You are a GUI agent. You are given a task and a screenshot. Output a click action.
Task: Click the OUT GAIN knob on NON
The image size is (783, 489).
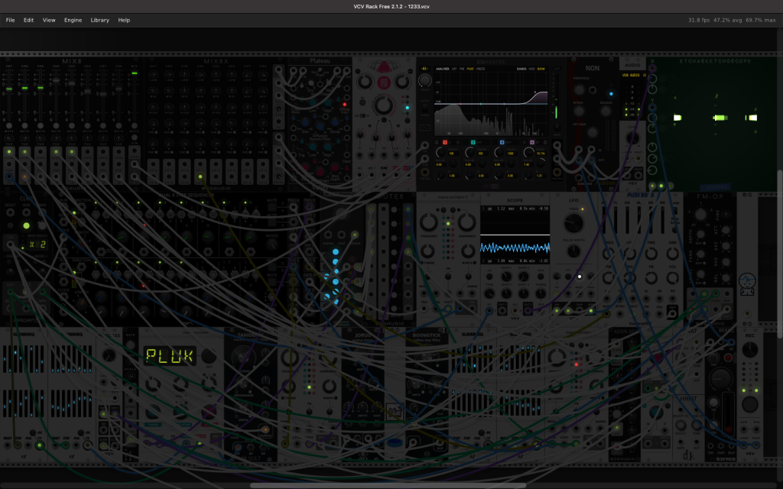click(x=593, y=133)
